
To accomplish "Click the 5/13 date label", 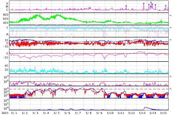I will 142,113.
